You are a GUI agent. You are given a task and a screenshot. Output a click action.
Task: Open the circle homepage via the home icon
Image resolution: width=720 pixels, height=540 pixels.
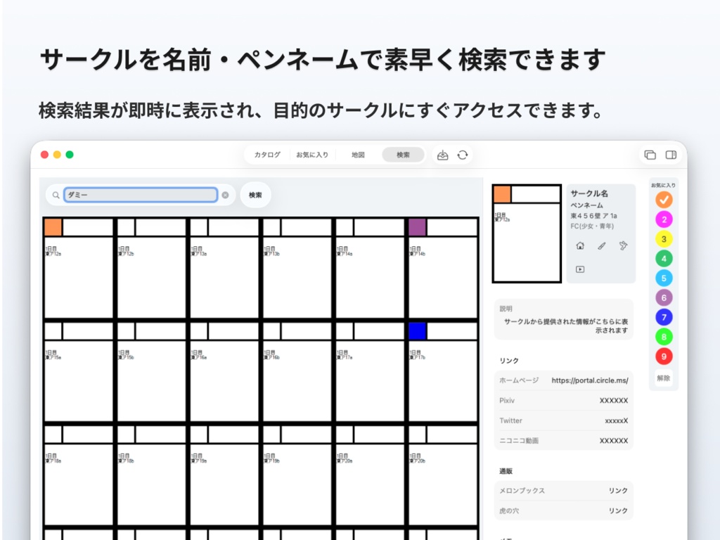click(x=580, y=245)
